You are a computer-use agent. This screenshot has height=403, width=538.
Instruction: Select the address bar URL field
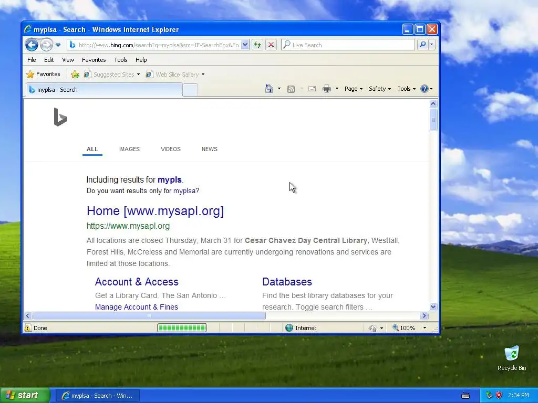158,45
